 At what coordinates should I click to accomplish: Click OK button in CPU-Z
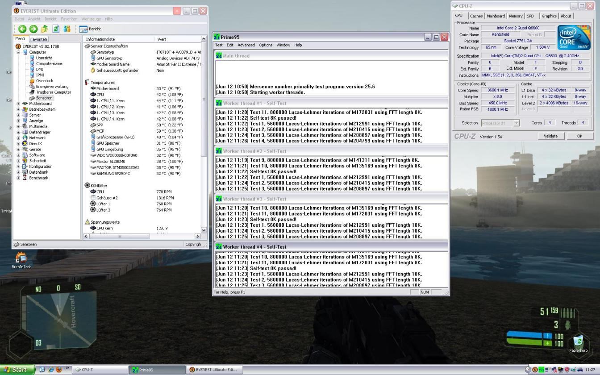tap(579, 136)
